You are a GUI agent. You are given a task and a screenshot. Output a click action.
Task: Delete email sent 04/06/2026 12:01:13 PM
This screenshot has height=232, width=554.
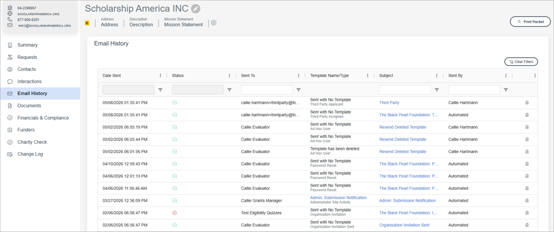(527, 176)
